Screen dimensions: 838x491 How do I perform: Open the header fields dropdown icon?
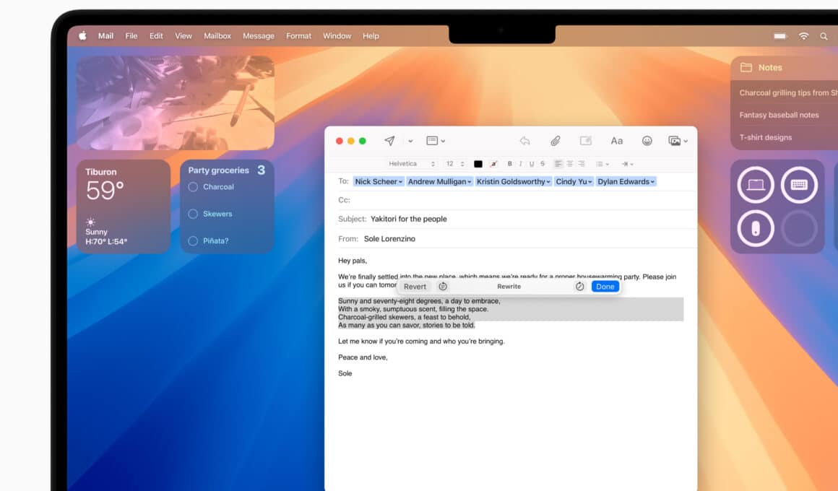point(436,141)
